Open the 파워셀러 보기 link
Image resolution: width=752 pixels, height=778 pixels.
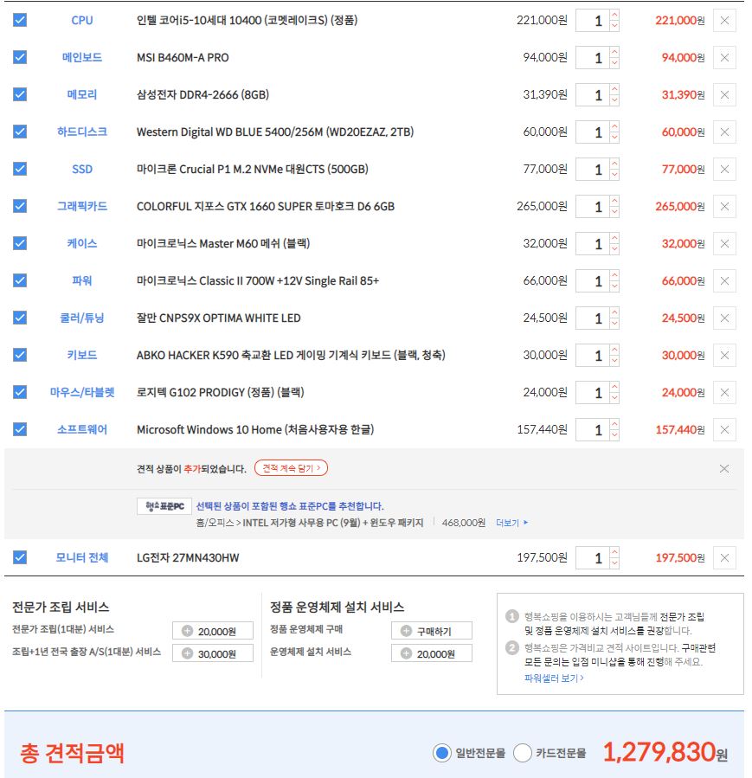point(554,678)
